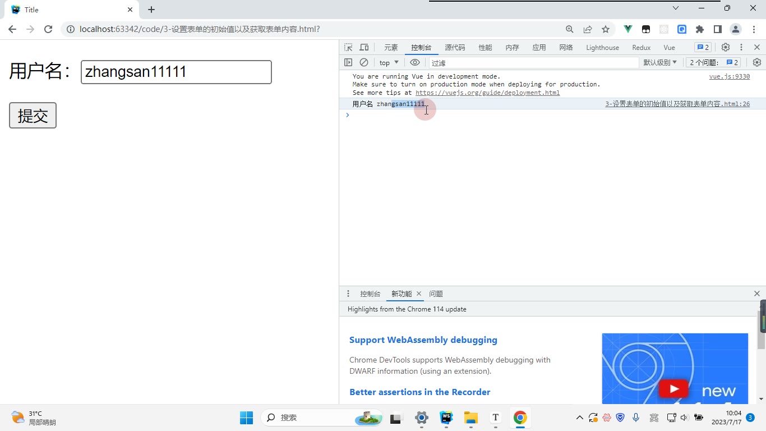The image size is (766, 431).
Task: Focus the 用户名 input field
Action: click(176, 72)
